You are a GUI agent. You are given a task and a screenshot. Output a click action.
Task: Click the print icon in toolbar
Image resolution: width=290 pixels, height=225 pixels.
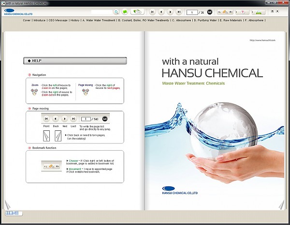pos(259,12)
